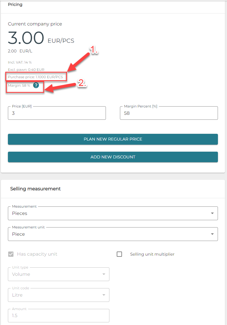Click the Pricing section header

click(x=15, y=5)
